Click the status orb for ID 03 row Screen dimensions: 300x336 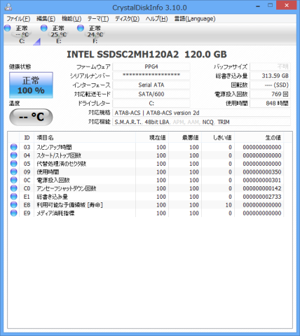click(14, 147)
